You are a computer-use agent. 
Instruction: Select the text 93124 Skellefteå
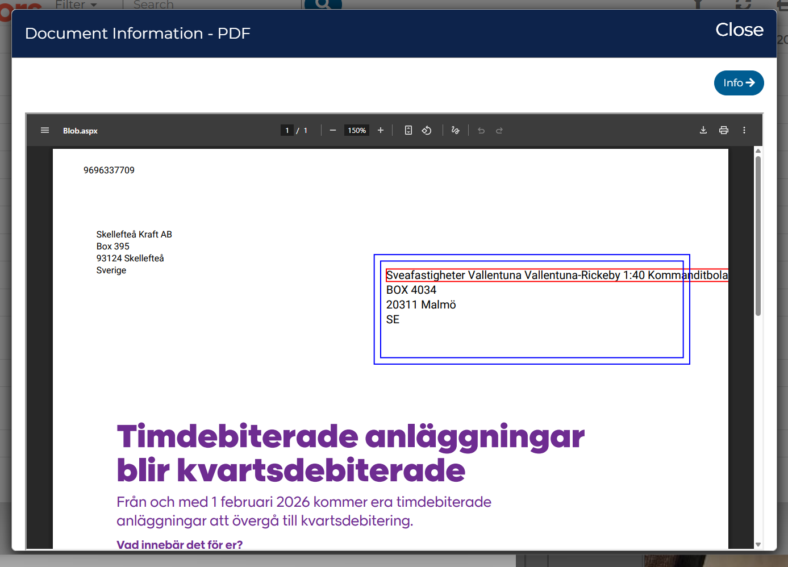pos(130,258)
